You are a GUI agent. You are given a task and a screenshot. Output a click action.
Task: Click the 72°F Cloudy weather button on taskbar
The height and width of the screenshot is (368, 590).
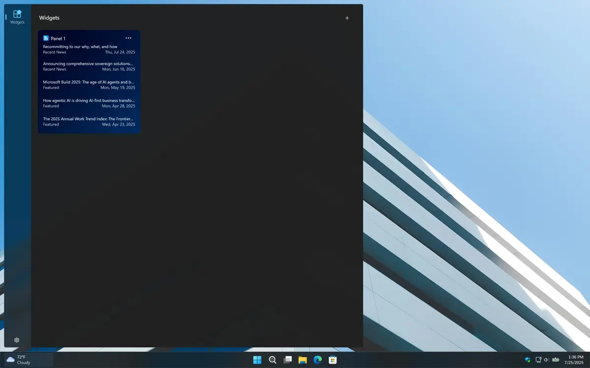[28, 360]
